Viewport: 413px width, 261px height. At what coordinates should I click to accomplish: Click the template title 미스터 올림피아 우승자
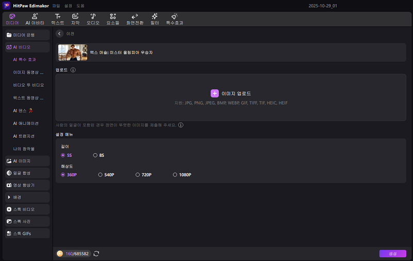click(x=131, y=53)
